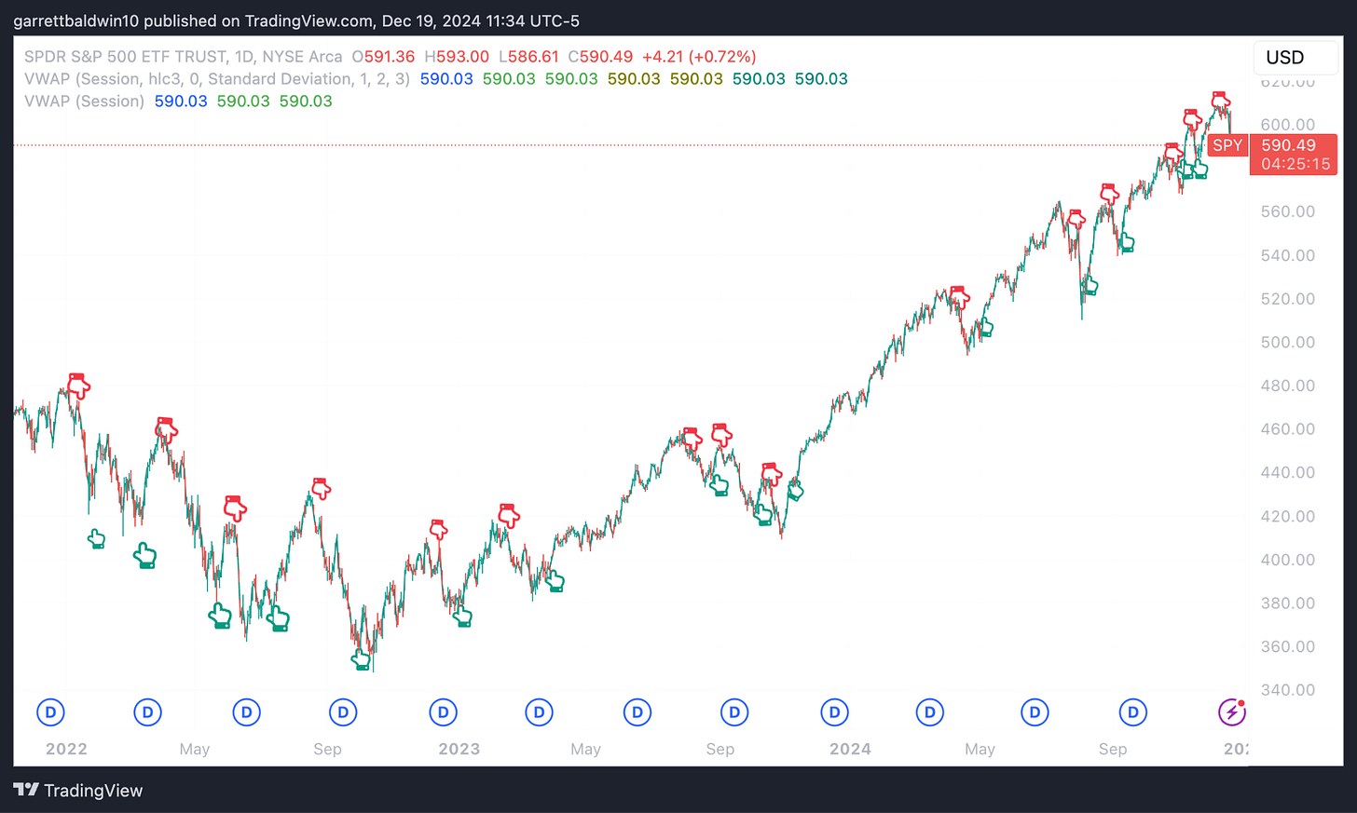Select the September 2024 dividend D marker
This screenshot has height=813, width=1357.
pyautogui.click(x=1132, y=712)
